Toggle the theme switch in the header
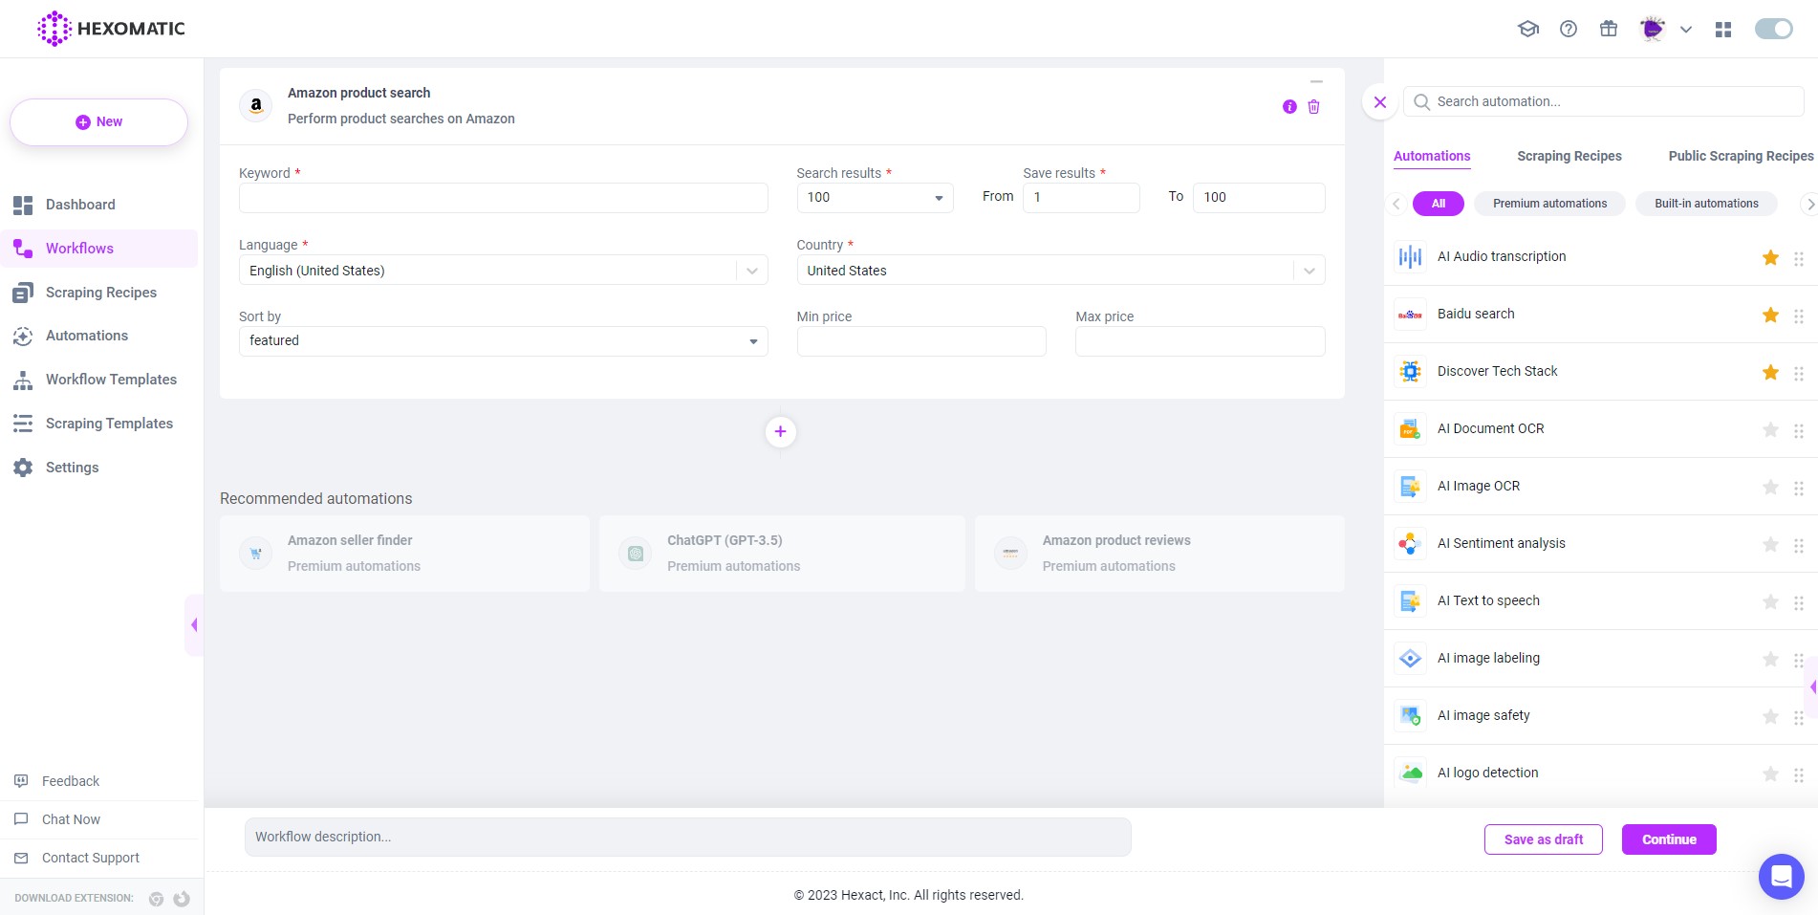The height and width of the screenshot is (915, 1818). coord(1773,29)
